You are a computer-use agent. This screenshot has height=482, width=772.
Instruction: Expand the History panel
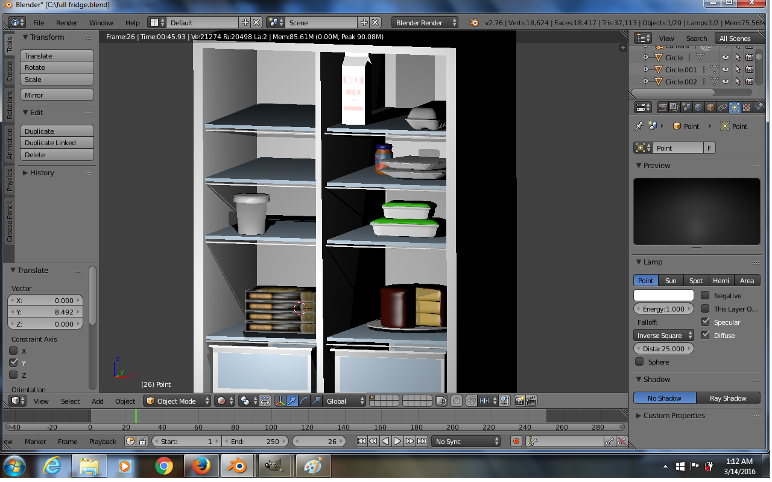pos(26,173)
